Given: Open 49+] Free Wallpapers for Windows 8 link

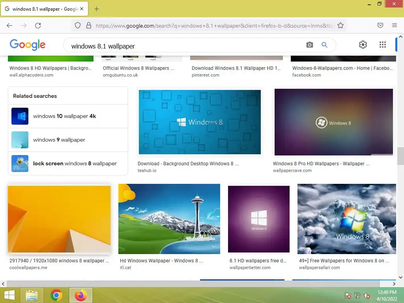Looking at the screenshot, I should point(344,261).
